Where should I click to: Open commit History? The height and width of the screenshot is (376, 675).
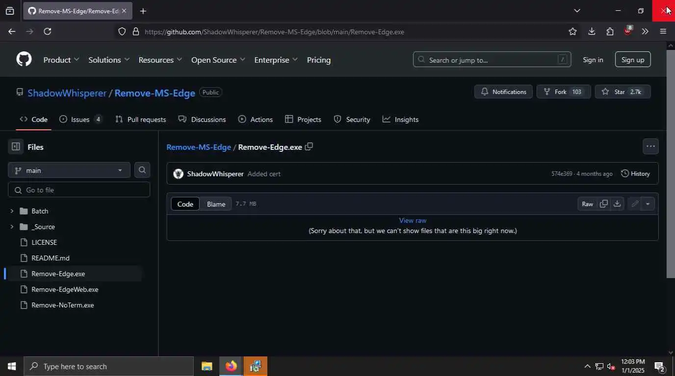coord(635,174)
